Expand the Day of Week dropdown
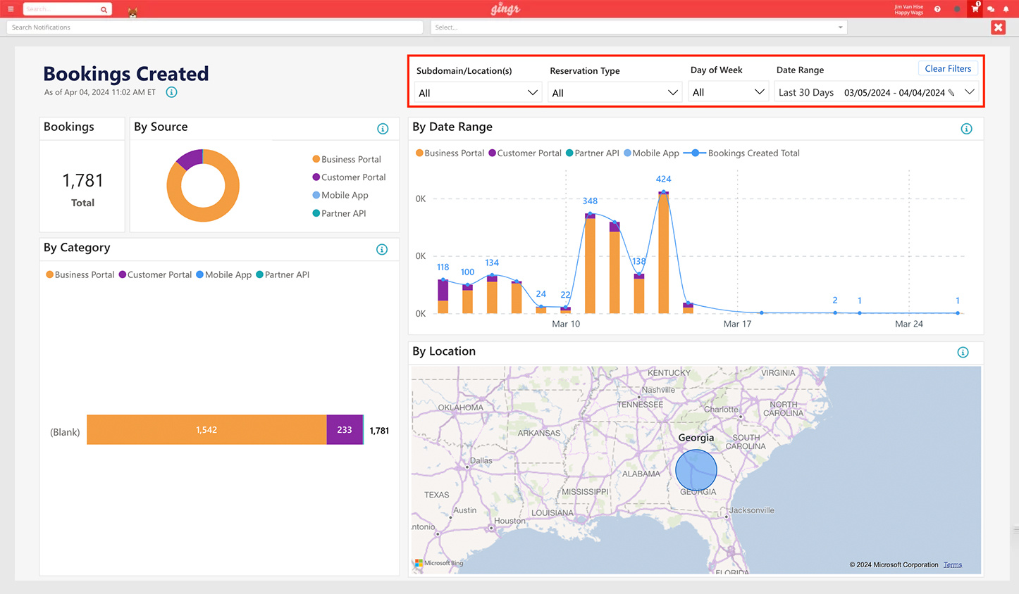 (x=728, y=92)
